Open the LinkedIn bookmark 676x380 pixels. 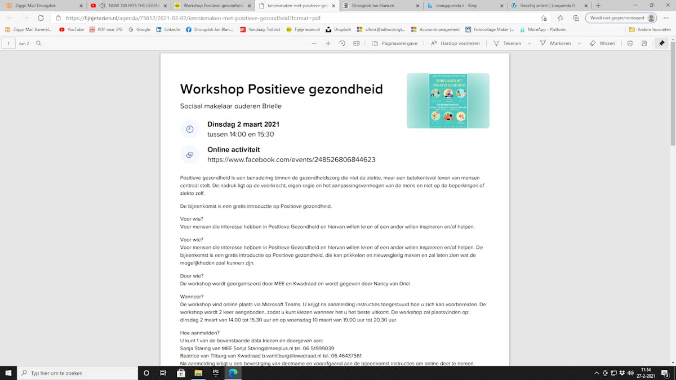pyautogui.click(x=168, y=29)
